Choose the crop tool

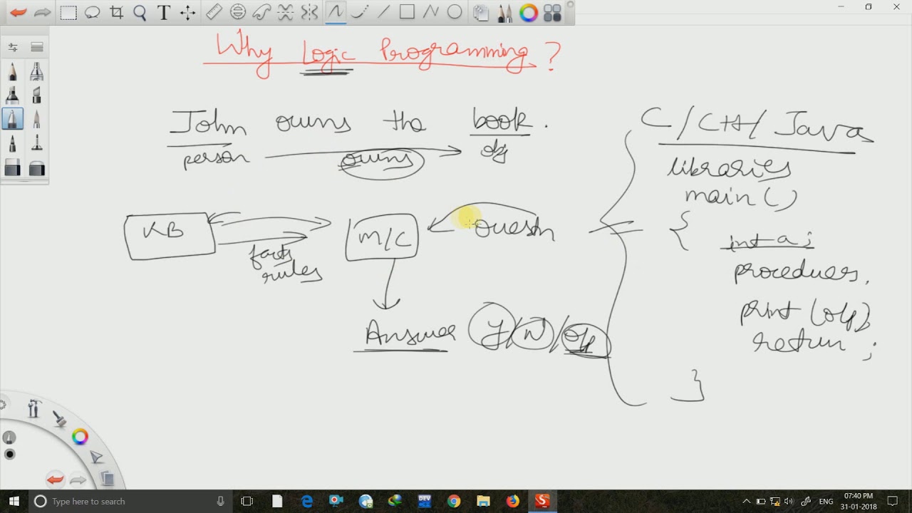pyautogui.click(x=116, y=13)
